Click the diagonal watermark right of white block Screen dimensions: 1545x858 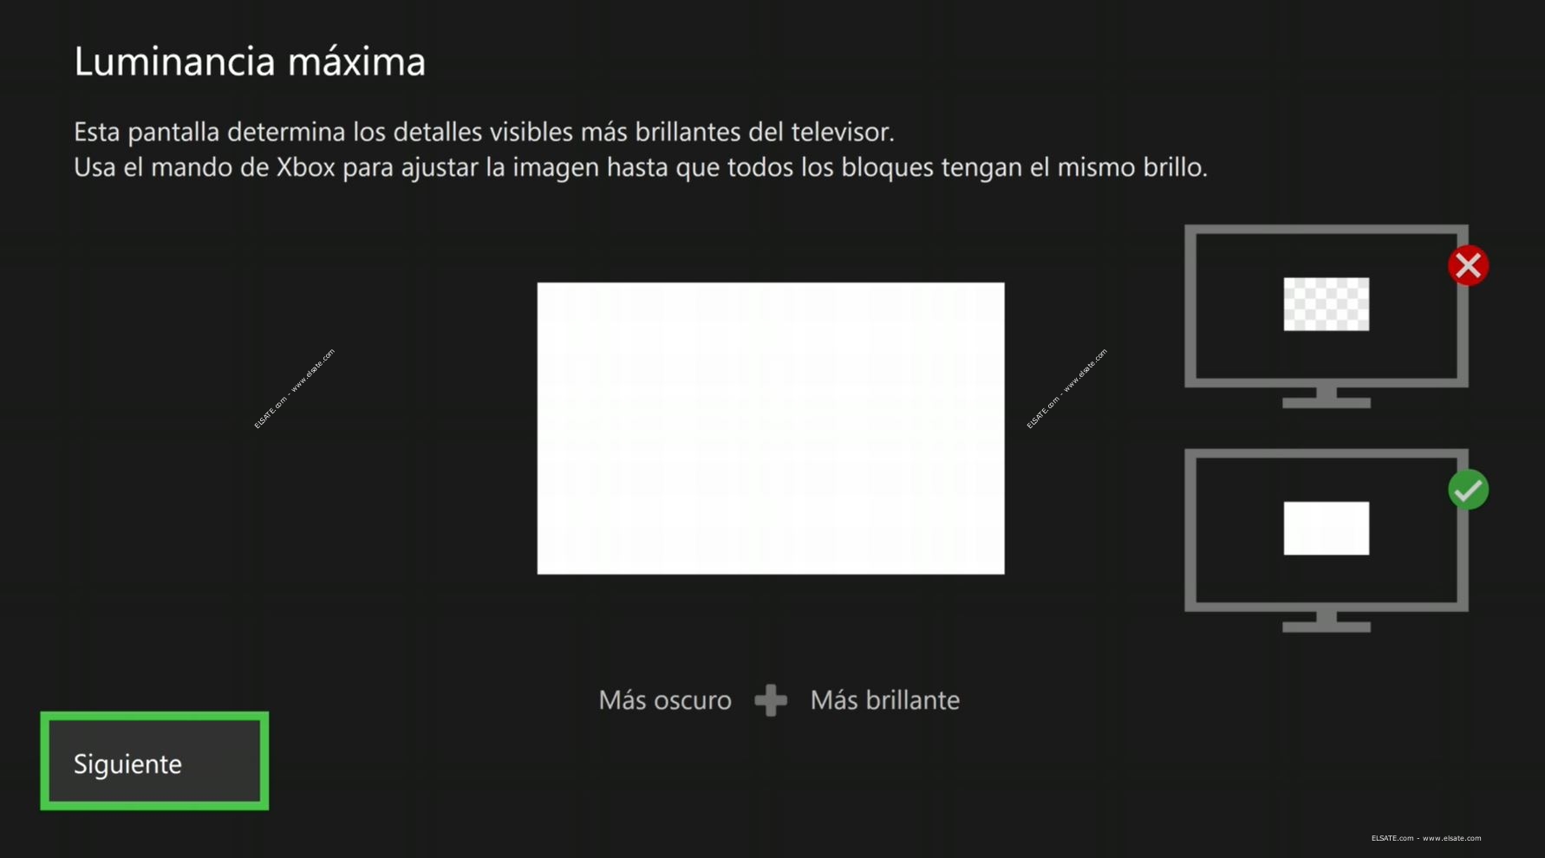click(1066, 389)
